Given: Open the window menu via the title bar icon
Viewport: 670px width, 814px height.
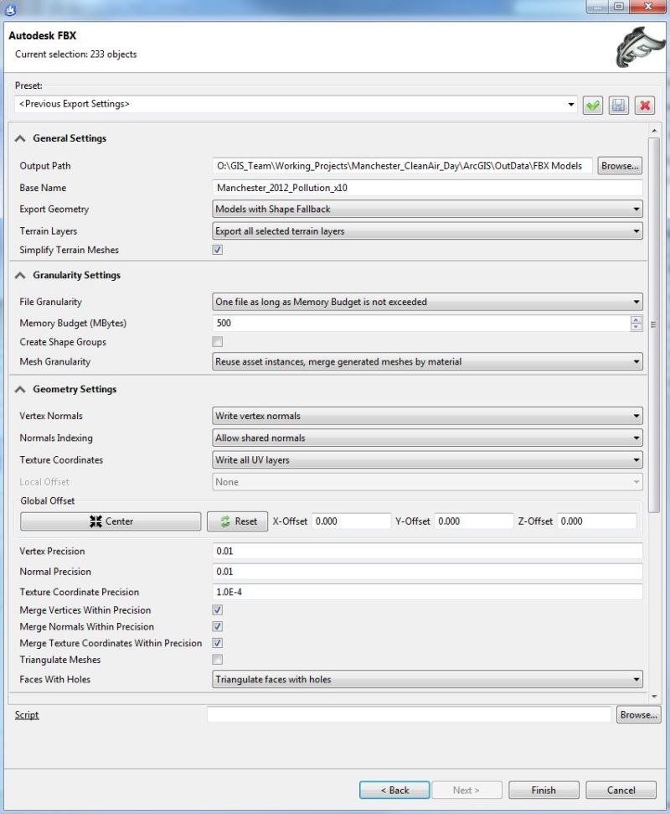Looking at the screenshot, I should pyautogui.click(x=12, y=8).
